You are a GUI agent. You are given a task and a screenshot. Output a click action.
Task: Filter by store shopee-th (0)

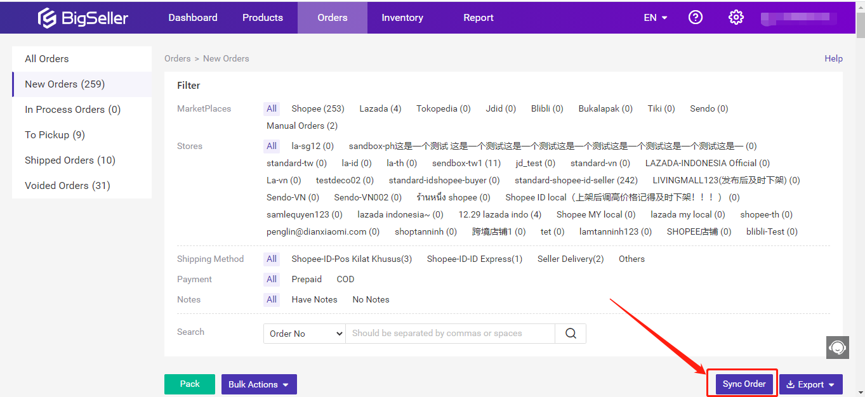(x=767, y=215)
